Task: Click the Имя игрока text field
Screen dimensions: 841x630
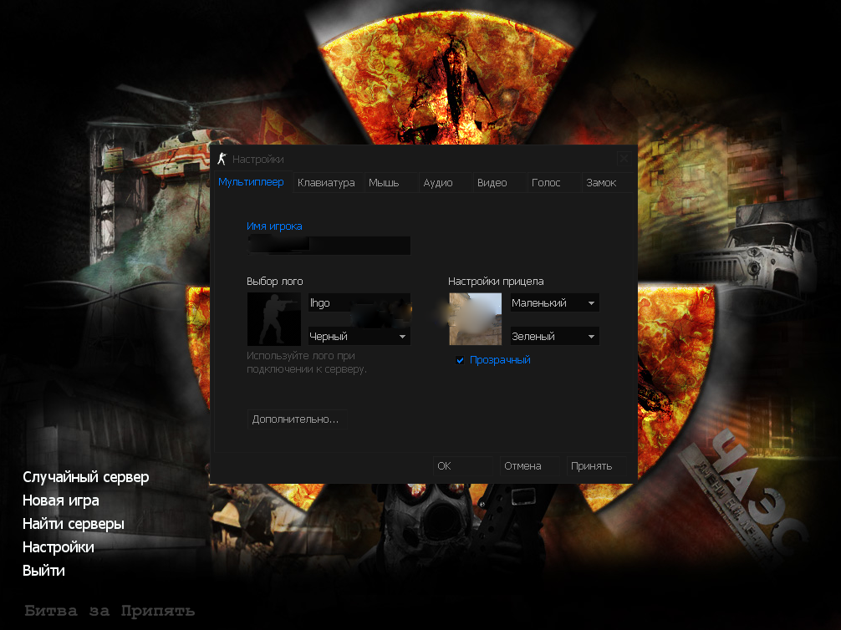Action: [x=329, y=246]
